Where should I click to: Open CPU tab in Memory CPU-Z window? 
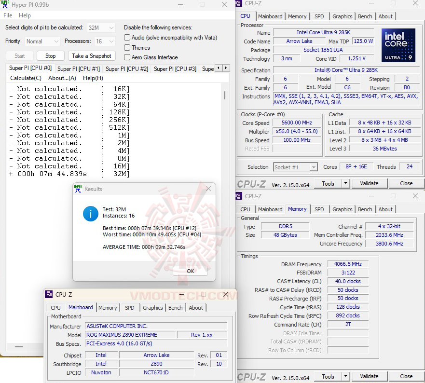pyautogui.click(x=245, y=209)
